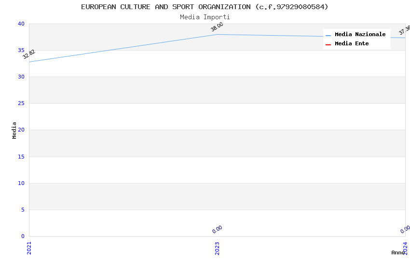Click the chart title EUROPEAN CULTURE AND SPORT ORGANIZATION

[x=205, y=7]
